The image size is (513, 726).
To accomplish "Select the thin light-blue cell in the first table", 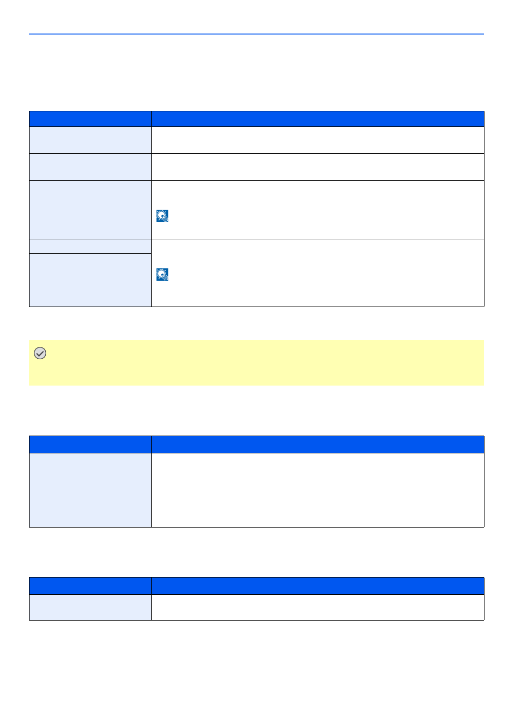I will 90,246.
